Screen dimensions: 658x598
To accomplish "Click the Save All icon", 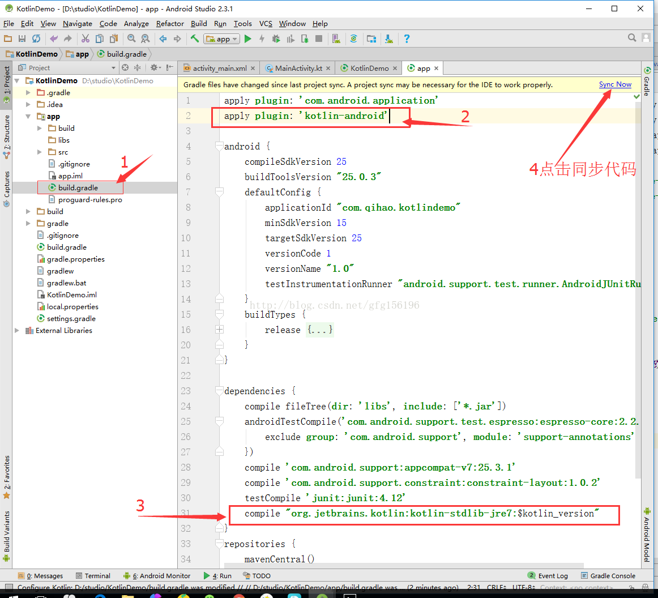I will 22,39.
